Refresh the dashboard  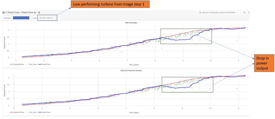(x=249, y=13)
